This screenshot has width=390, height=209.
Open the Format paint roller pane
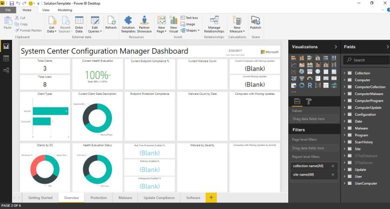(309, 101)
